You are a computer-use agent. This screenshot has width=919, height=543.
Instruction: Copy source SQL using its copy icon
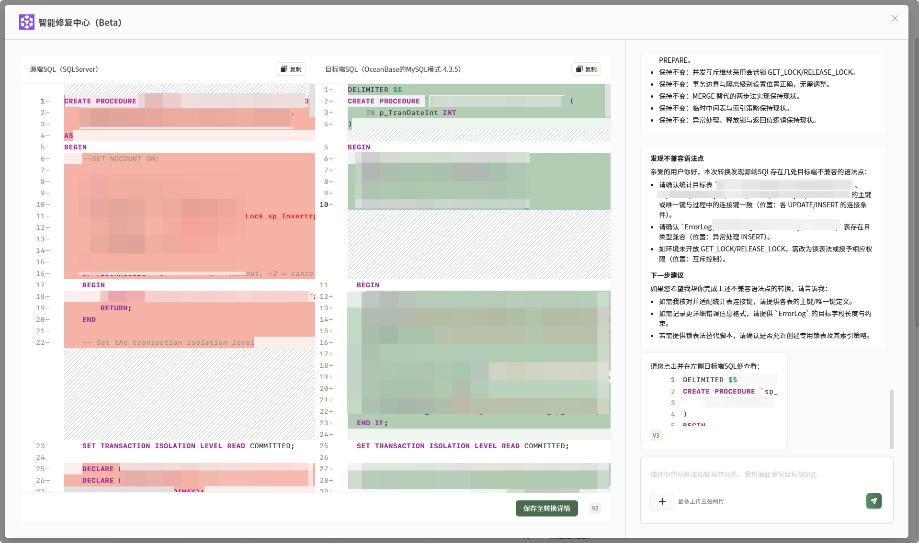[284, 69]
